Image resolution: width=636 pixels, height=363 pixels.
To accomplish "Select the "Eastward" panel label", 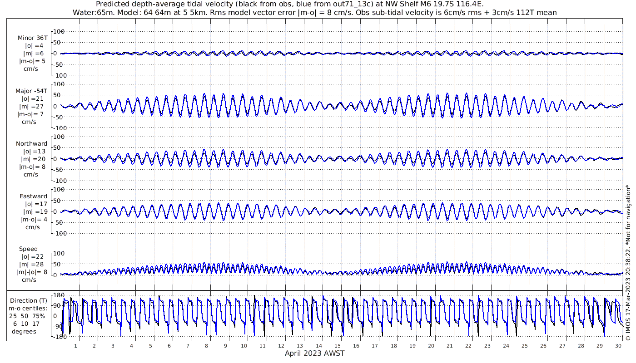I will pos(33,196).
